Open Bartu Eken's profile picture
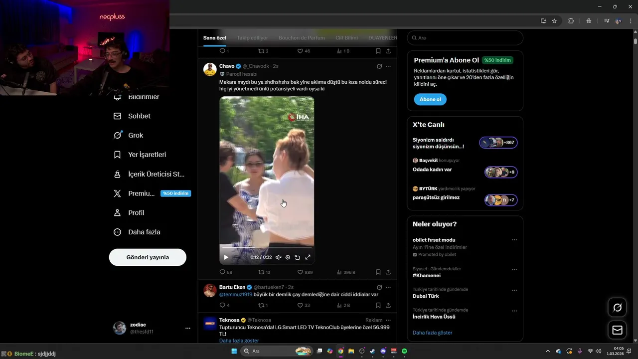 [x=210, y=290]
